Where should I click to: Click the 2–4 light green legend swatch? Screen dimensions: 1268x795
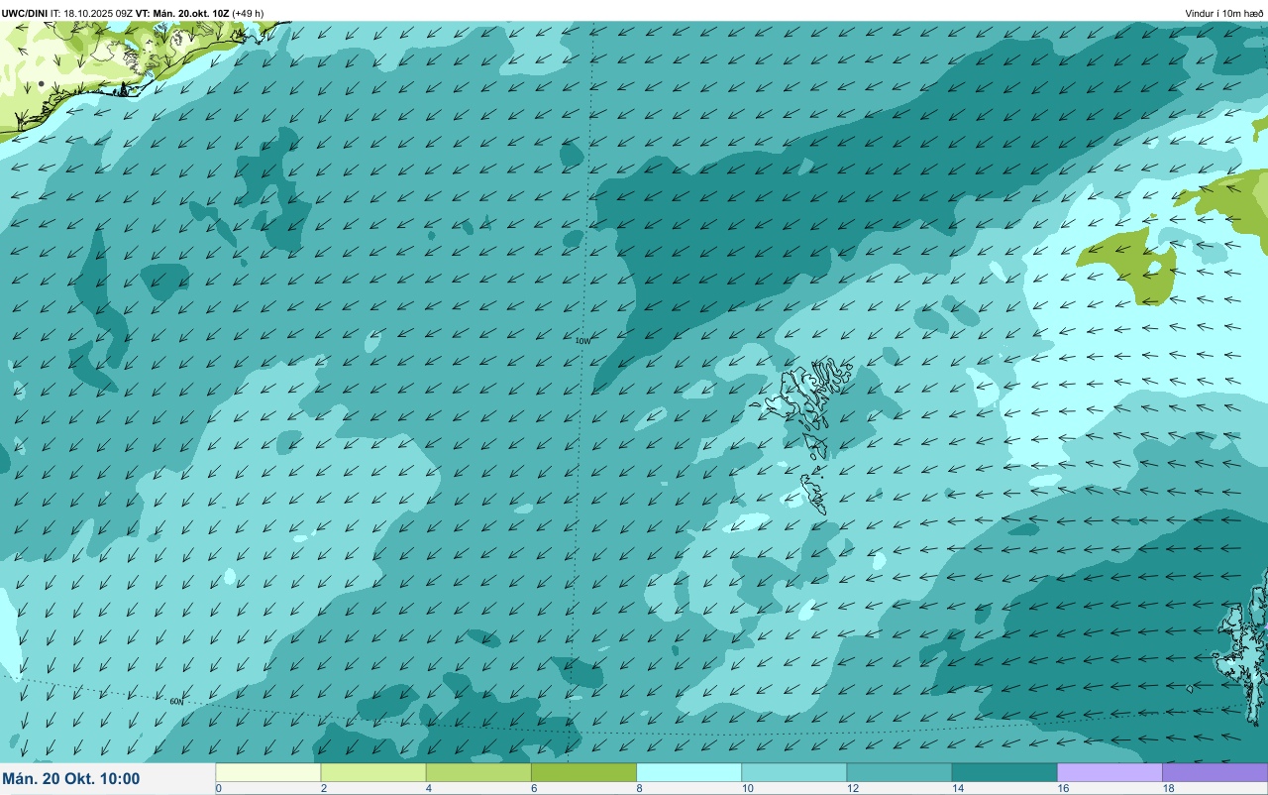(x=373, y=772)
